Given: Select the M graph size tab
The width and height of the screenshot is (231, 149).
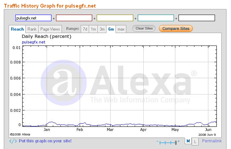Looking at the screenshot, I should pos(188,141).
